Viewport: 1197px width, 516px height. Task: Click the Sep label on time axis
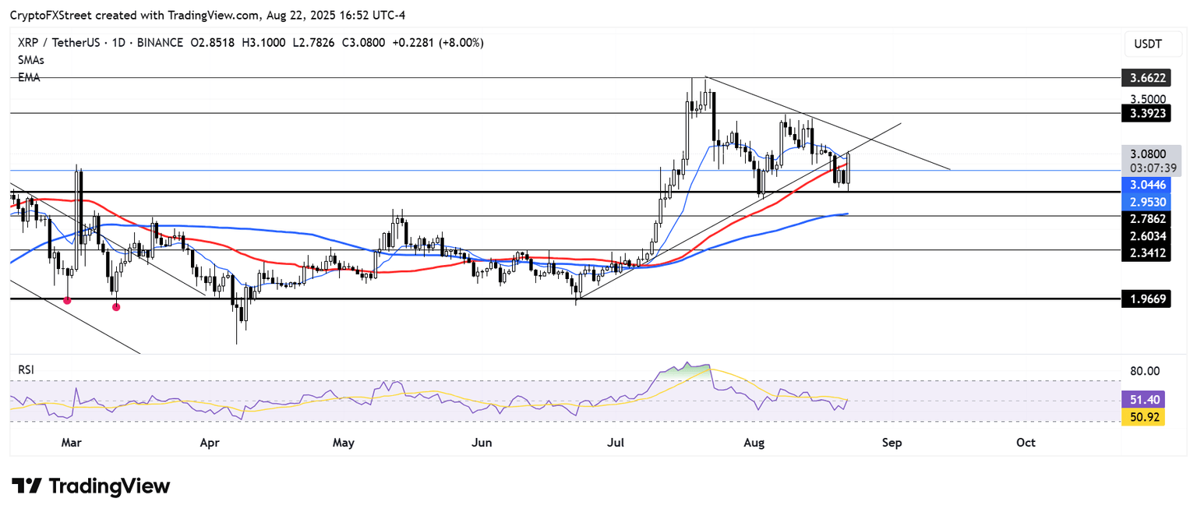[892, 443]
